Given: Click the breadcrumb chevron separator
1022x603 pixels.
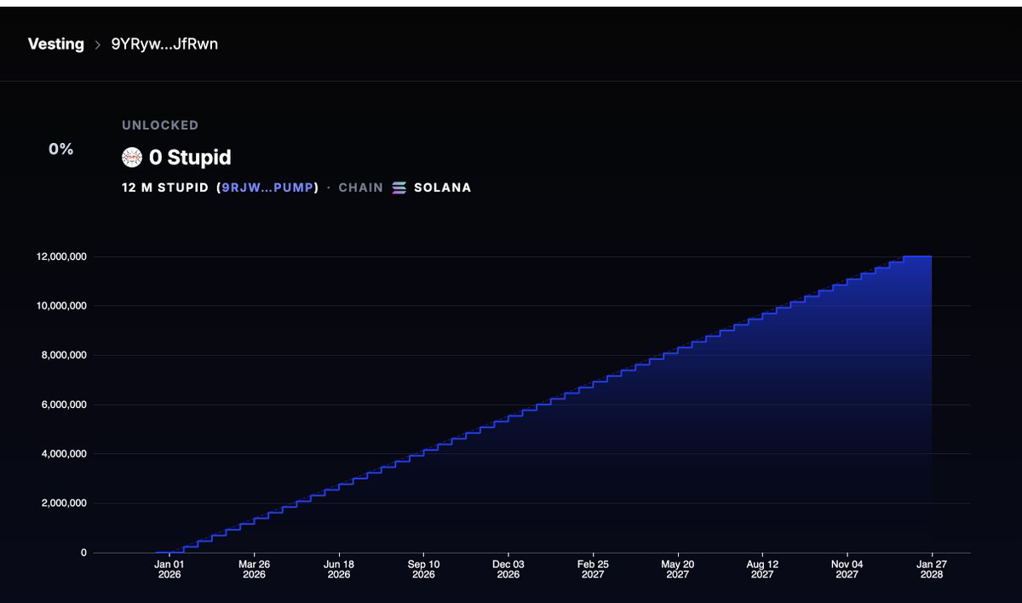Looking at the screenshot, I should [x=98, y=44].
